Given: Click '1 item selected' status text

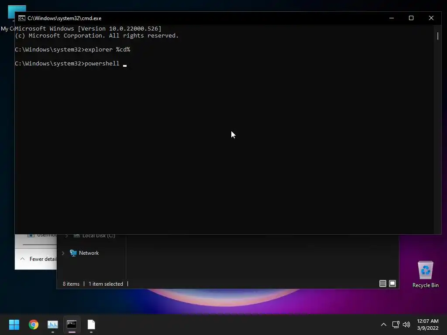Looking at the screenshot, I should (x=106, y=284).
